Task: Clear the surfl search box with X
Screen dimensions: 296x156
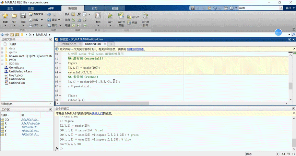Action: [281, 8]
